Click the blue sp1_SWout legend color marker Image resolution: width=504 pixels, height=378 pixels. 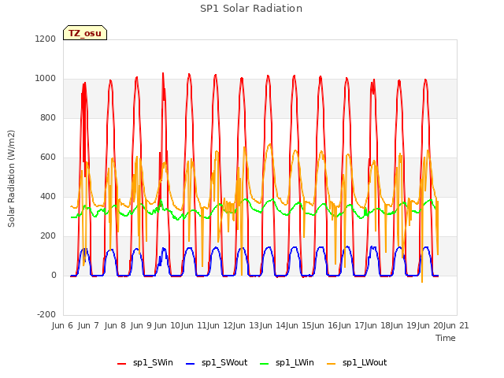coord(191,364)
